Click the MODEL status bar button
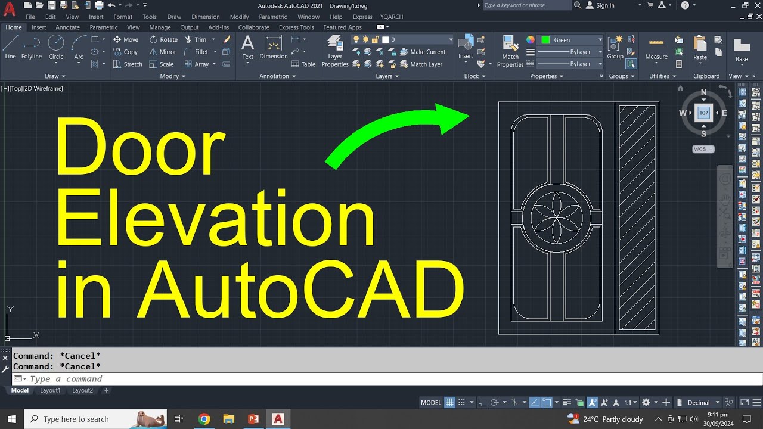This screenshot has height=429, width=763. (x=431, y=403)
